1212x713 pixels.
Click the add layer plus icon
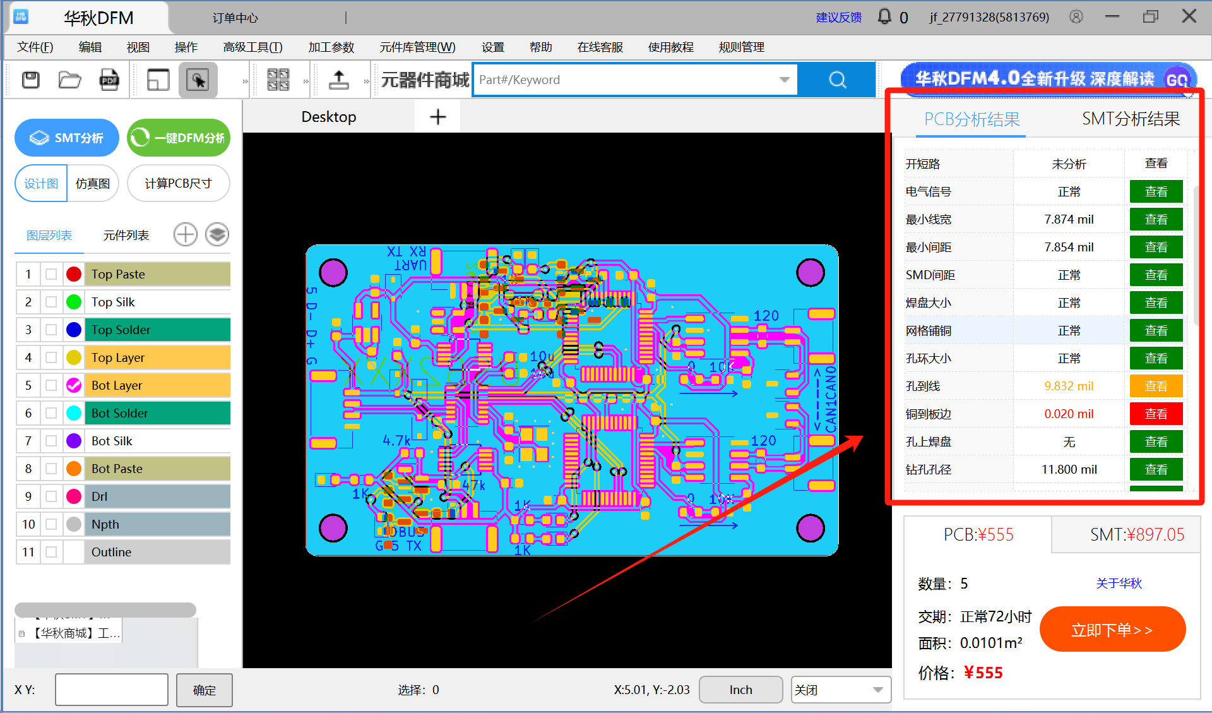185,235
